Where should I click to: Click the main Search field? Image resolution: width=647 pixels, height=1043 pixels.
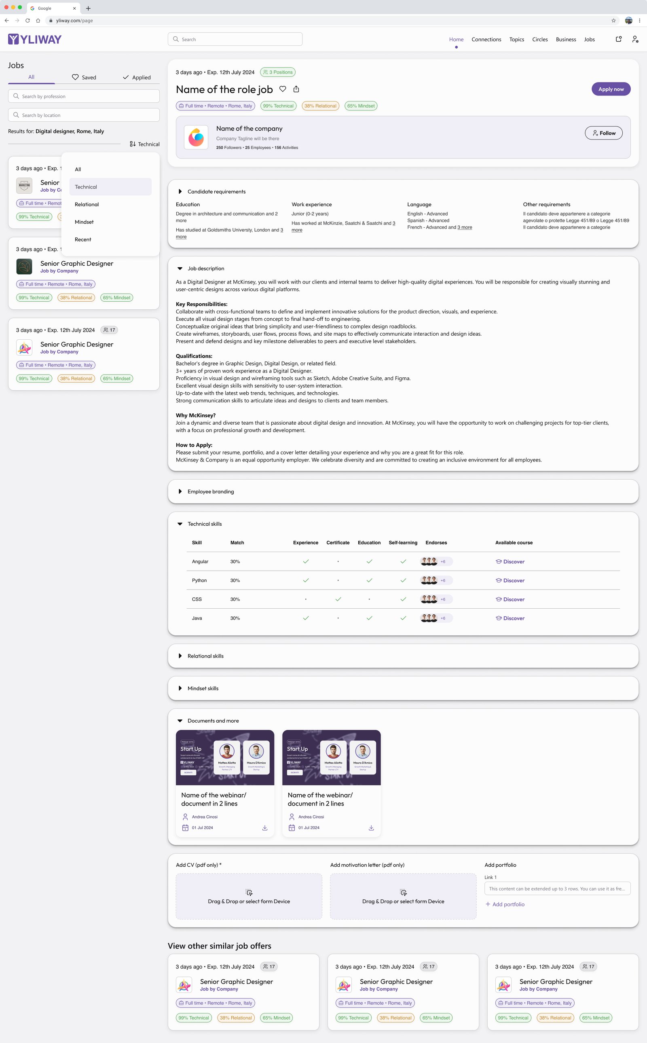pos(235,39)
